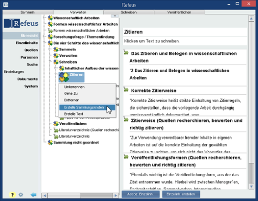Click the content panel scrollbar up arrow
258x201 pixels.
tap(251, 19)
